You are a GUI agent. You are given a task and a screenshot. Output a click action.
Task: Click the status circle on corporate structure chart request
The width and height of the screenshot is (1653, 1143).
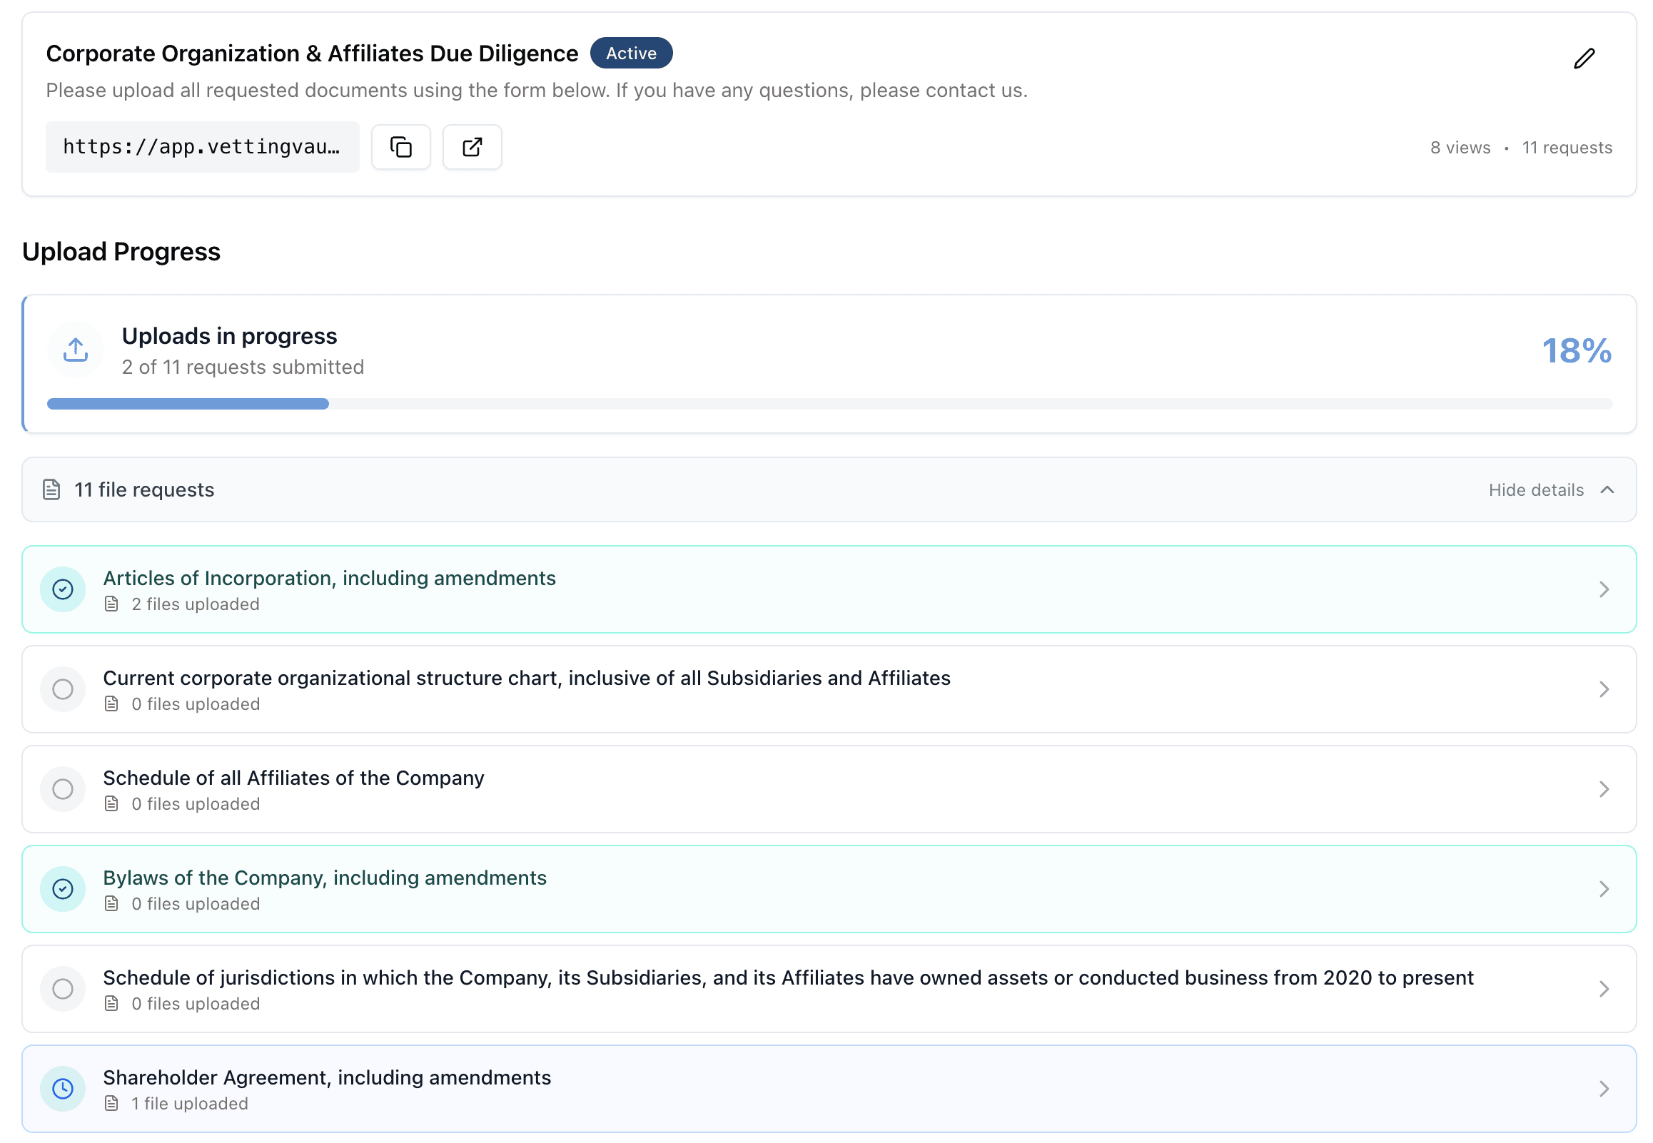pos(63,689)
